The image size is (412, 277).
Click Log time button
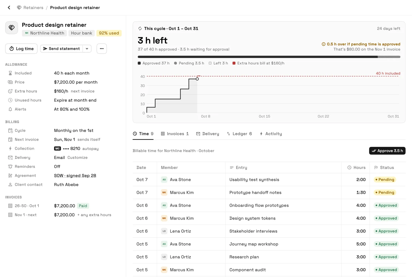click(x=21, y=49)
